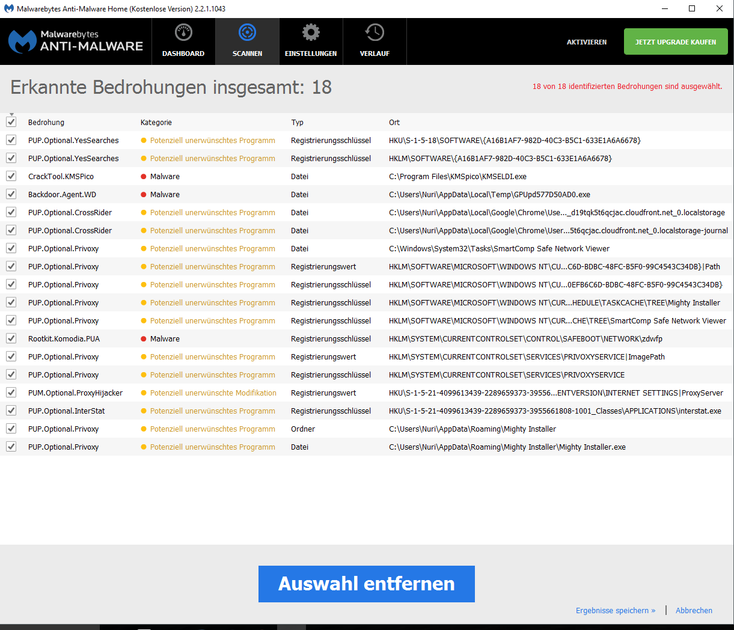This screenshot has height=630, width=734.
Task: Click the red Malware dot for Backdoor.Agent.WD
Action: [144, 195]
